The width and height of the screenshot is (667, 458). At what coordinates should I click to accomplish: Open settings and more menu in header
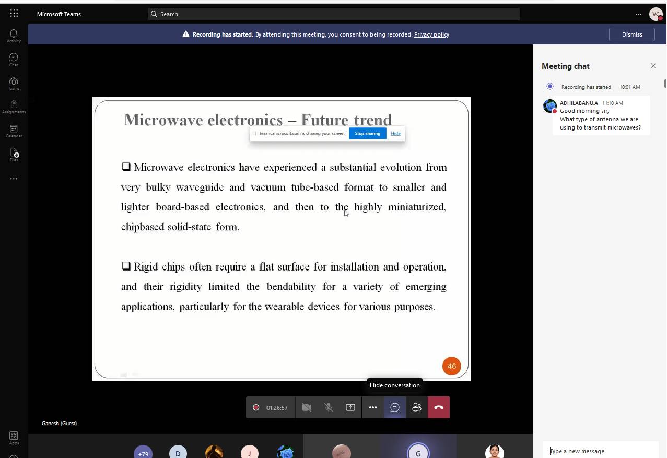(x=638, y=14)
